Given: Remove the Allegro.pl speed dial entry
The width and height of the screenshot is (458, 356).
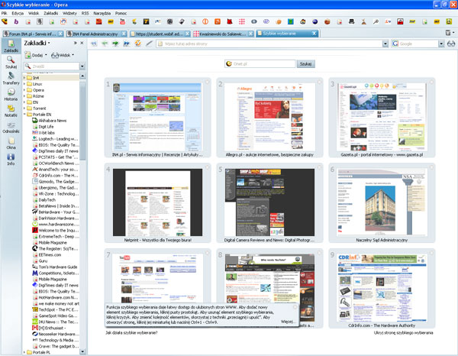Looking at the screenshot, I should pos(320,83).
